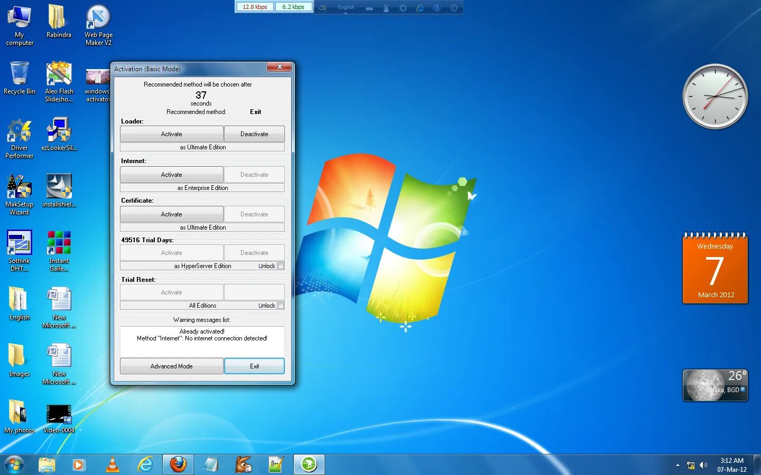Open the Start menu orb
761x475 pixels.
(14, 464)
